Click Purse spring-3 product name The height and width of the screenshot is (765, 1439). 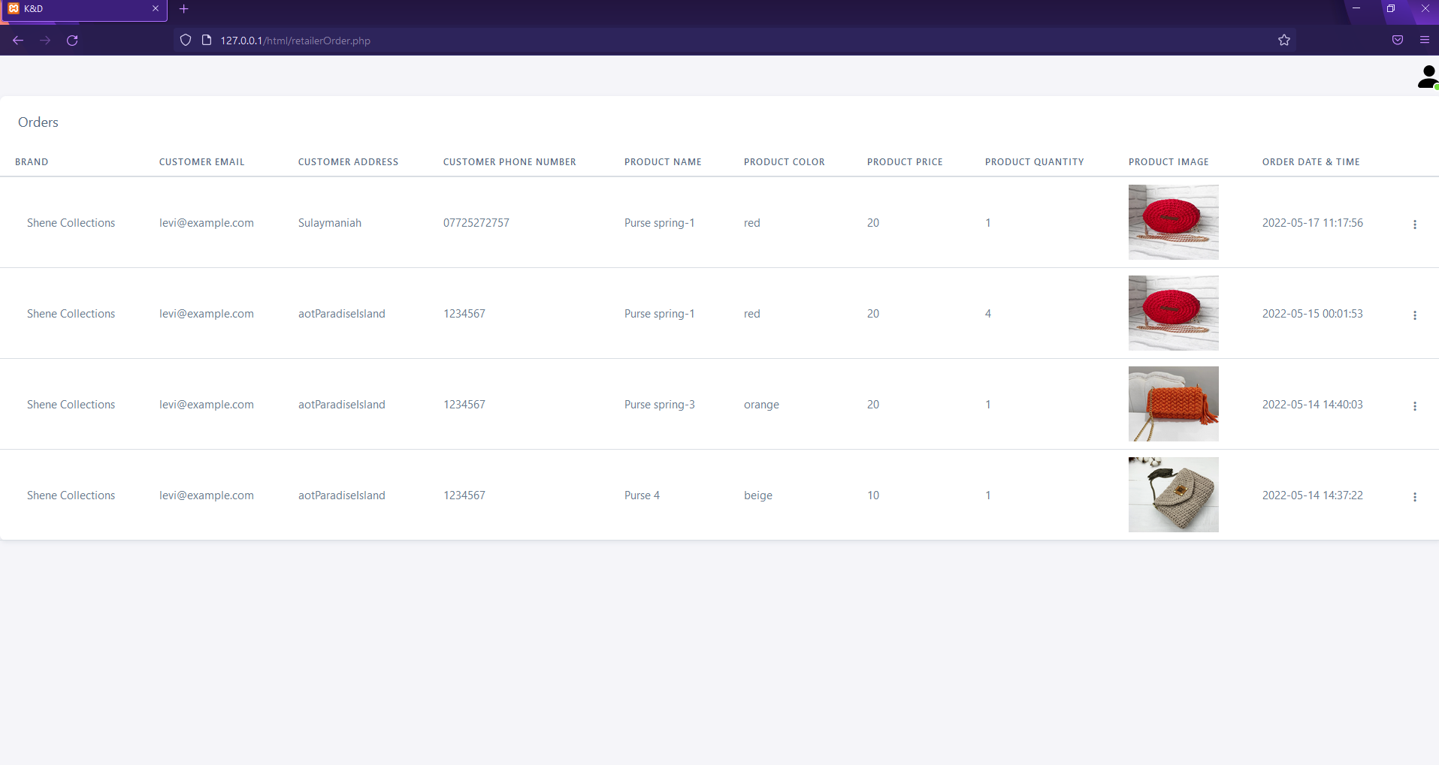point(660,405)
